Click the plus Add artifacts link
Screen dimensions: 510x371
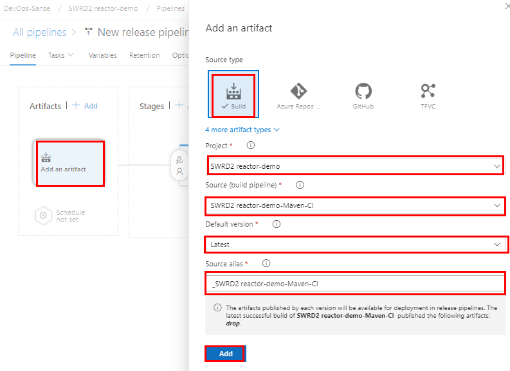(84, 105)
